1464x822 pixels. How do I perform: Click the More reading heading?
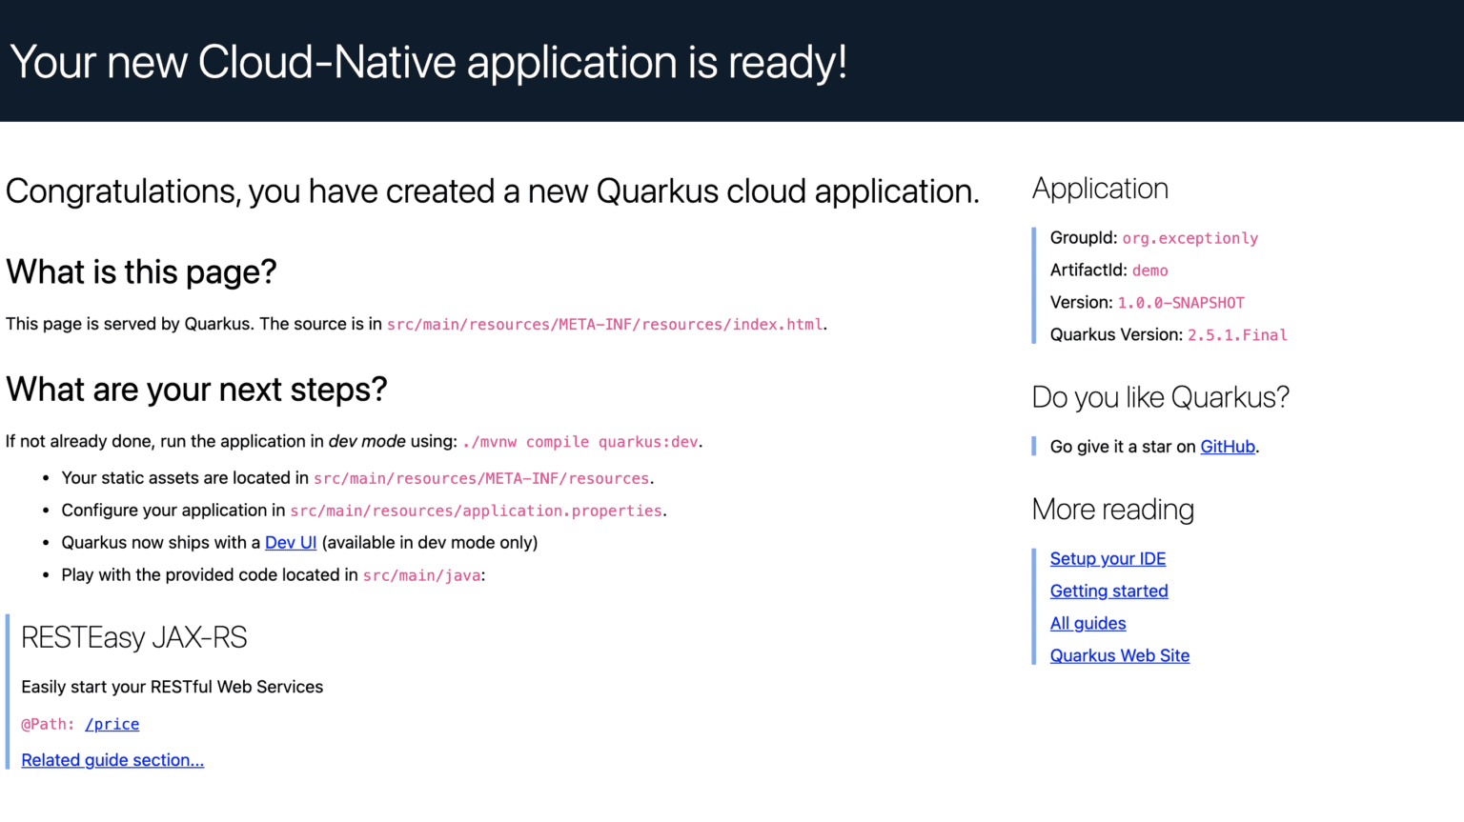(1112, 509)
